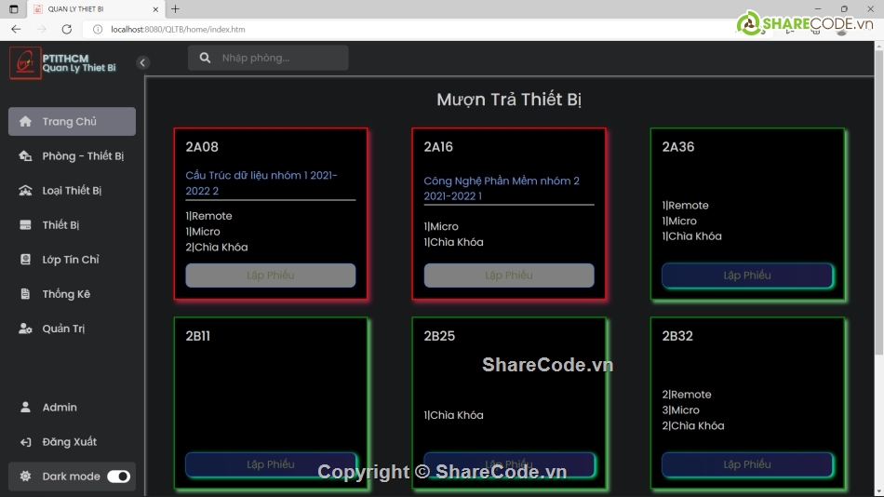Toggle the Dark mode switch
884x497 pixels.
[x=118, y=477]
